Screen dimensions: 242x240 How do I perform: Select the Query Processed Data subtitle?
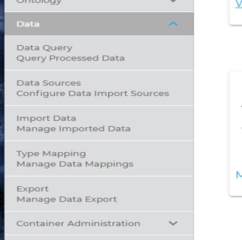coord(70,58)
